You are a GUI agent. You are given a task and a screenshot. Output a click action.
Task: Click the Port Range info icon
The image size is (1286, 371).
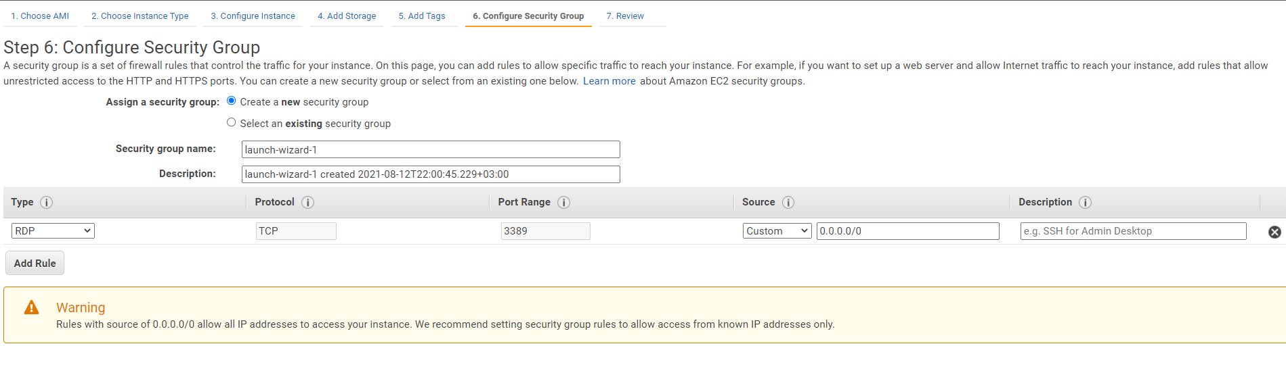click(x=563, y=202)
